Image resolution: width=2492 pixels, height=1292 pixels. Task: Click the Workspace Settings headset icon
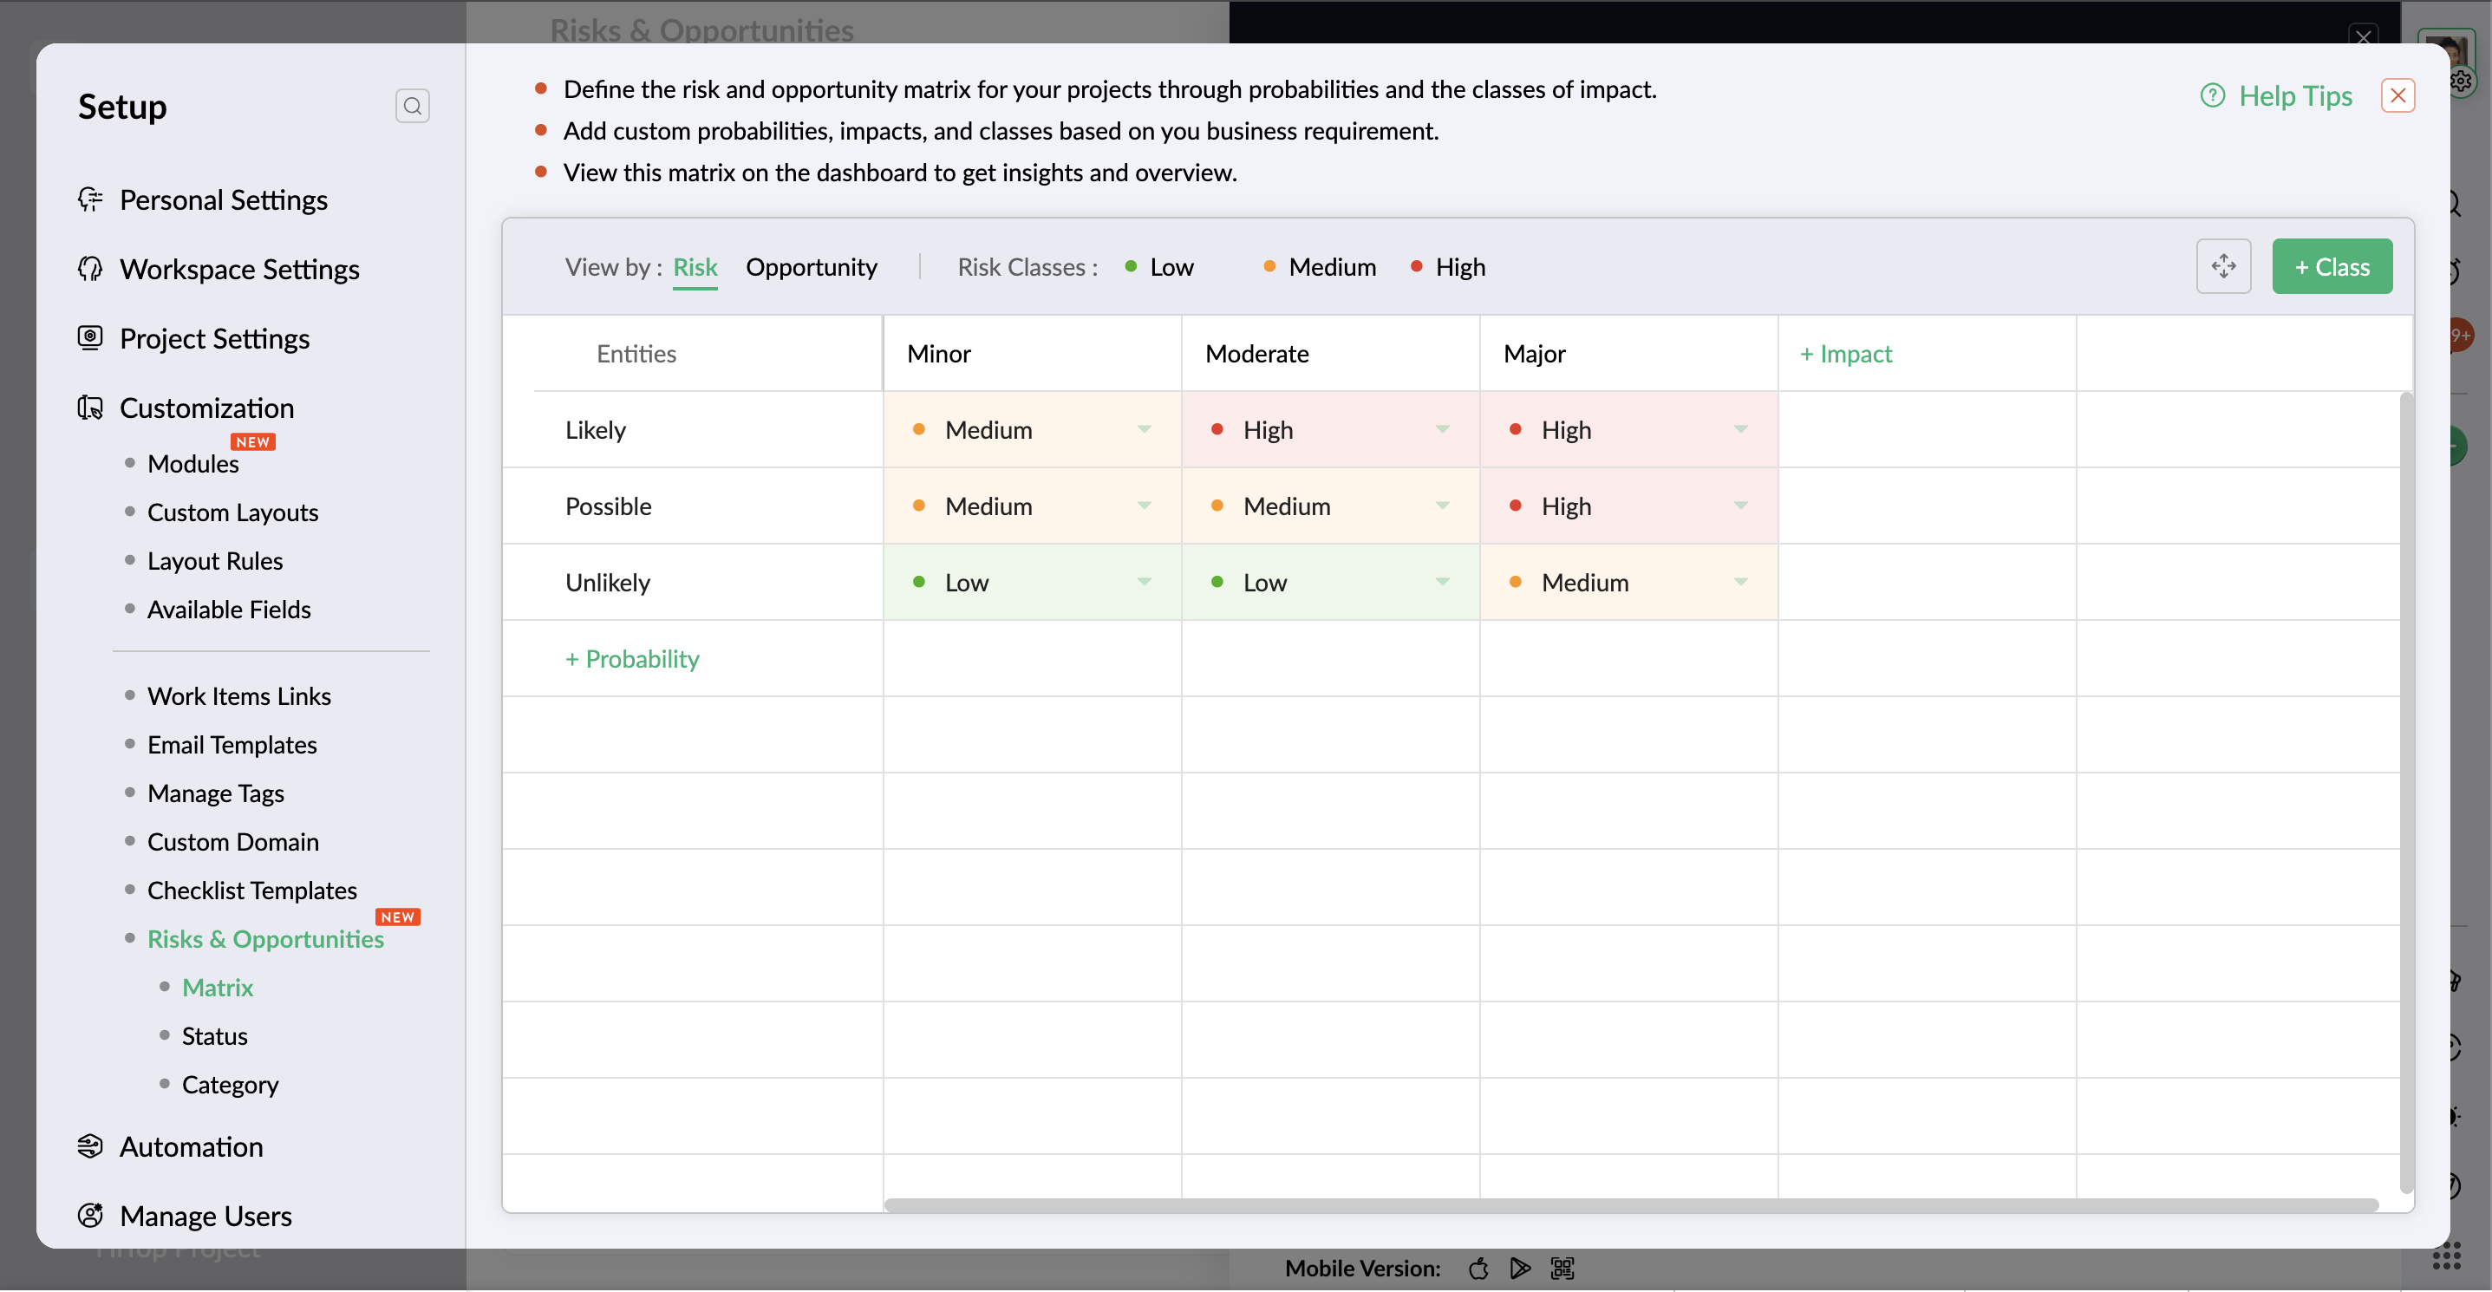click(x=90, y=269)
